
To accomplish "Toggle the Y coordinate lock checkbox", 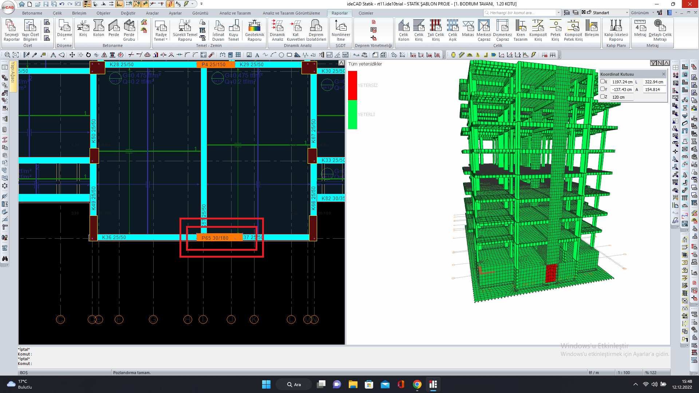I will coord(603,89).
